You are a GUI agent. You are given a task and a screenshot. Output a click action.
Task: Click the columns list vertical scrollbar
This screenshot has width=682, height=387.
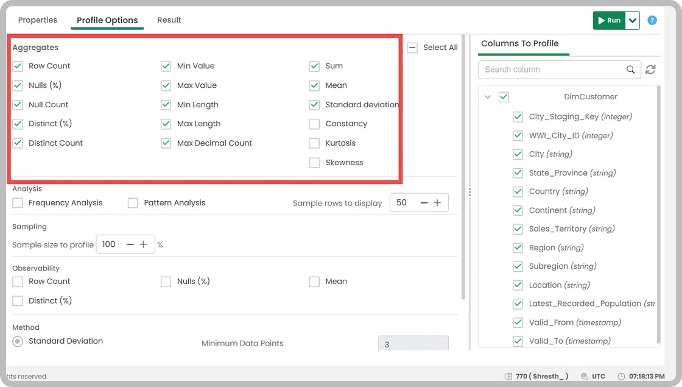pos(658,216)
